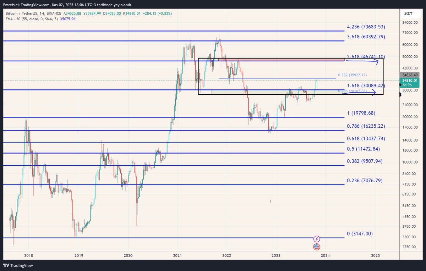Click 84000.00 on the price axis
Screen dimensions: 426x271
[411, 23]
